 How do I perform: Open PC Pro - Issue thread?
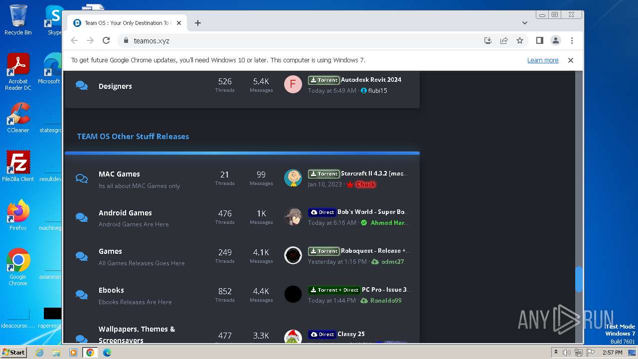[385, 290]
